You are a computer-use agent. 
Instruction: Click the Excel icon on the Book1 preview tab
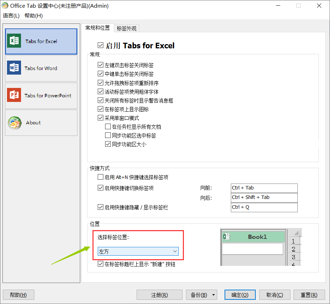click(226, 236)
